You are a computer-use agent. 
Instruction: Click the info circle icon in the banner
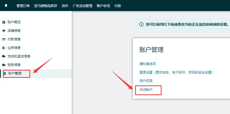coord(141,24)
